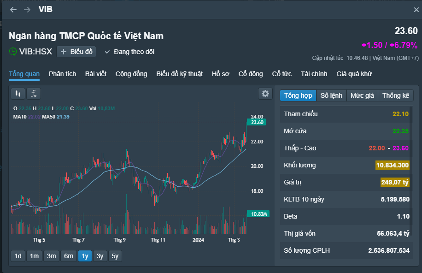Open the Phân tích tab
This screenshot has width=422, height=273.
pos(63,74)
